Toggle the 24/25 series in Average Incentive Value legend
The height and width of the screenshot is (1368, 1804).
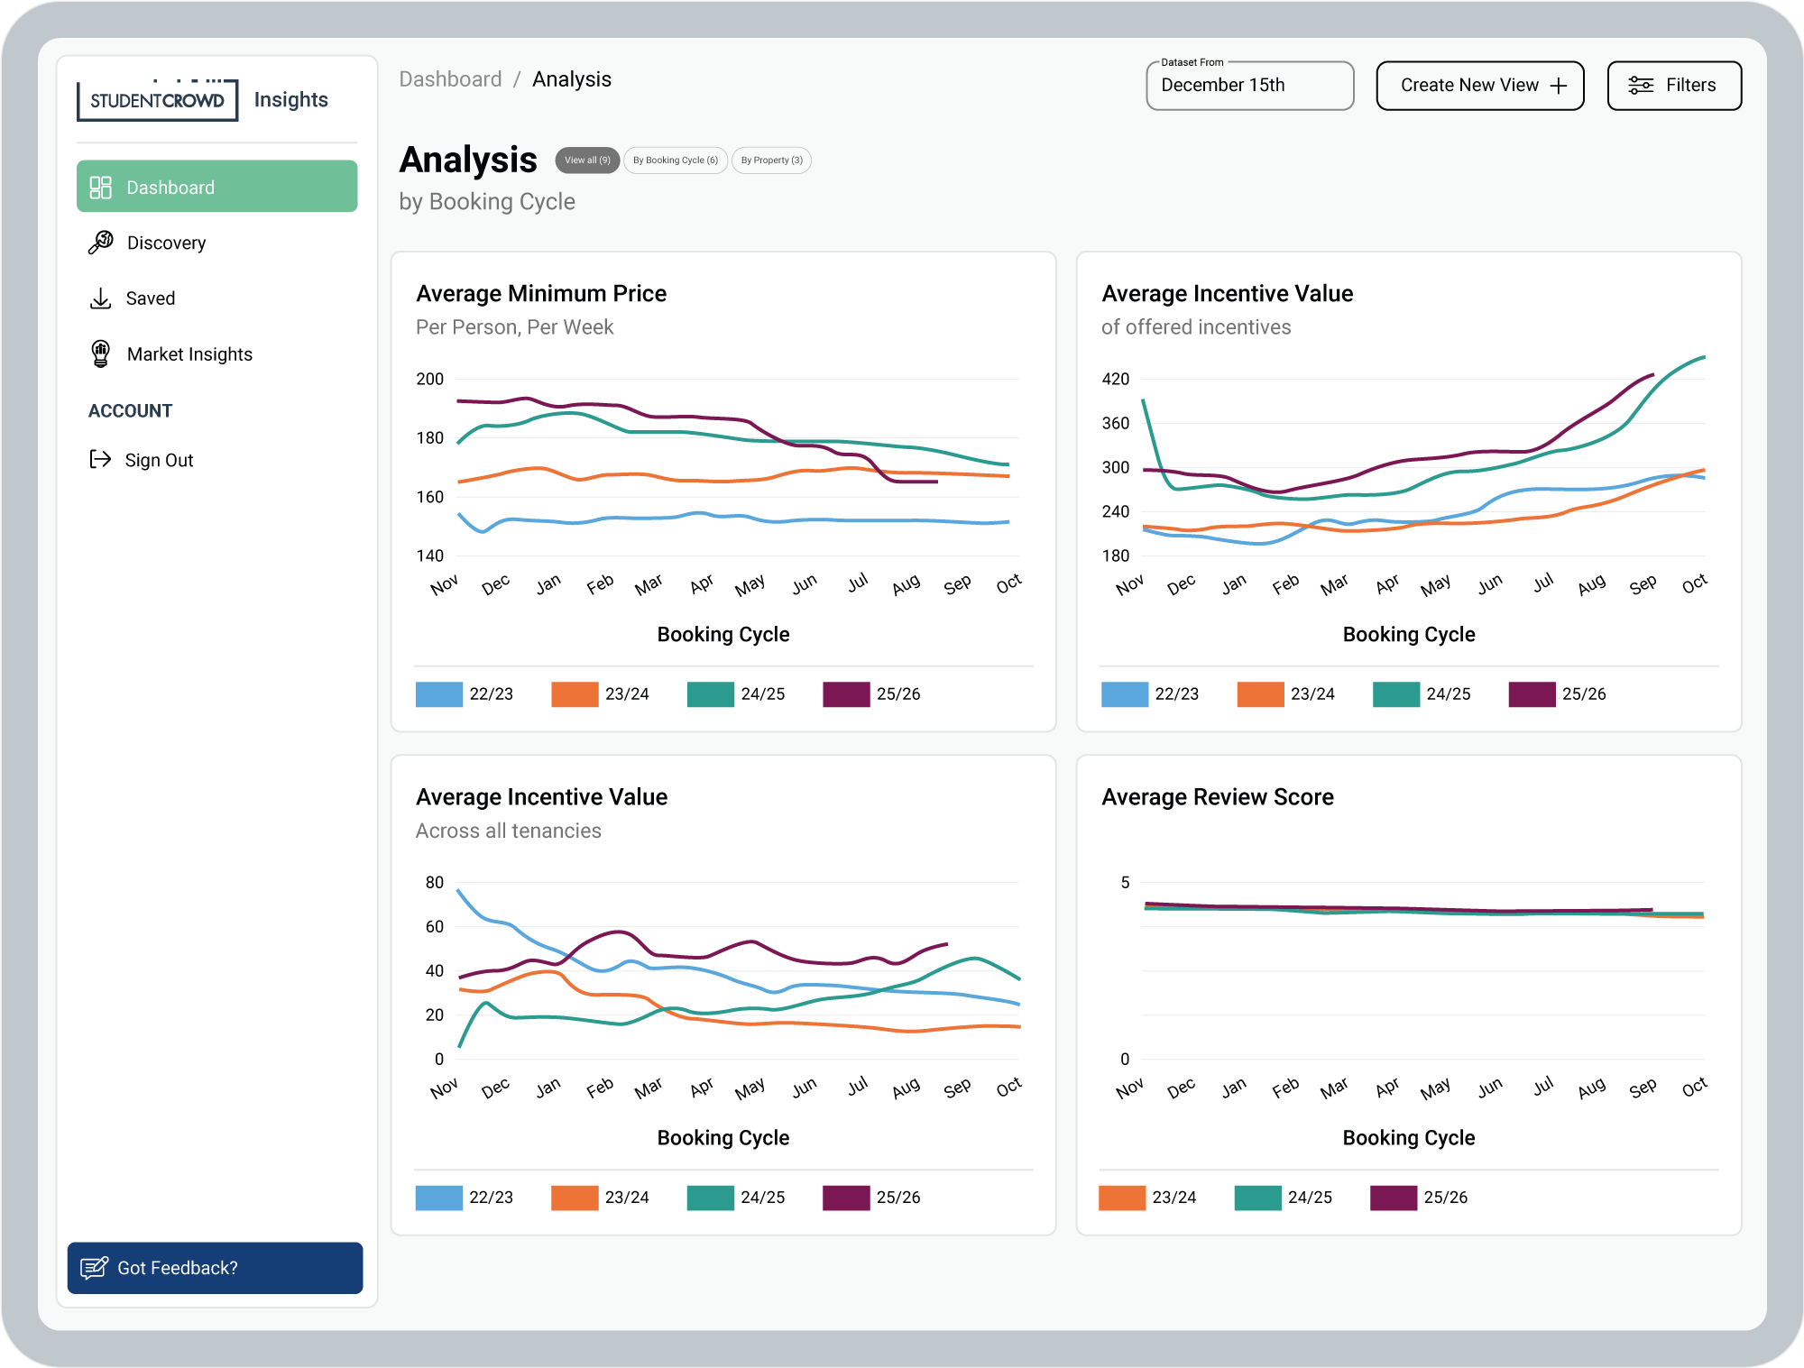click(x=1422, y=694)
